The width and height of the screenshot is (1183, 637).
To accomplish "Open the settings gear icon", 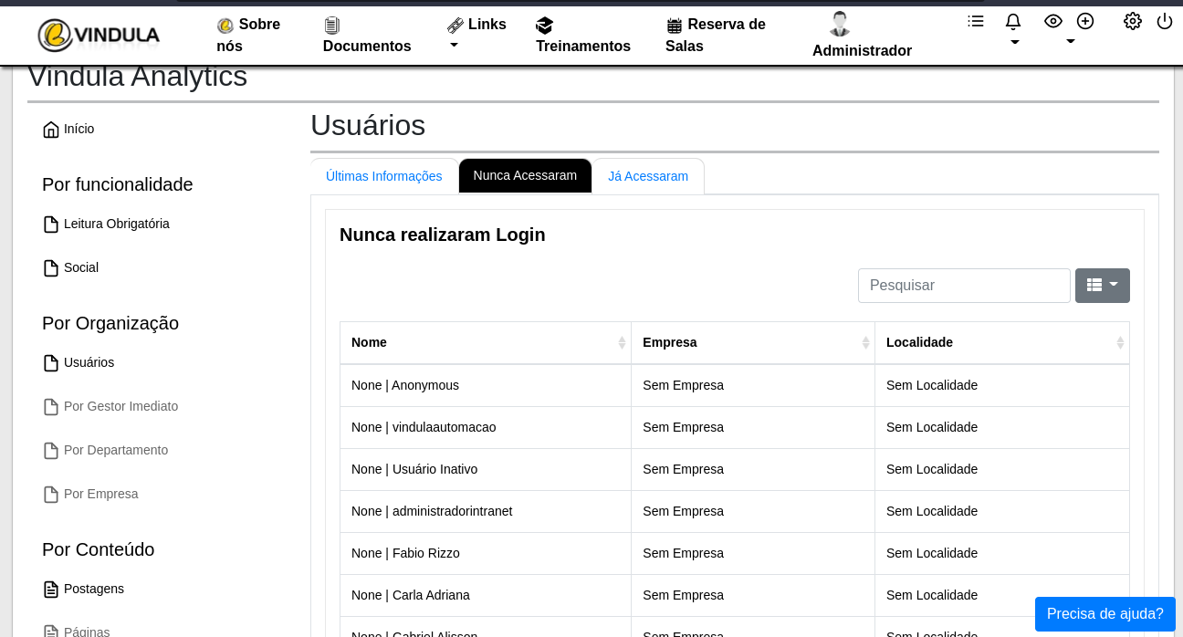I will coord(1132,21).
